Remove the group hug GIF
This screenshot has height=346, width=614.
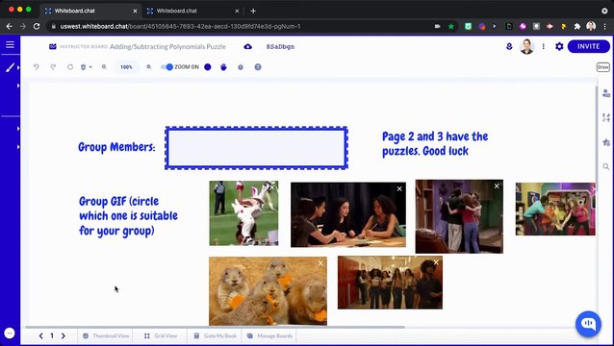click(497, 186)
